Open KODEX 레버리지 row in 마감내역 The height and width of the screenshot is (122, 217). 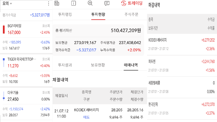[x=182, y=44]
